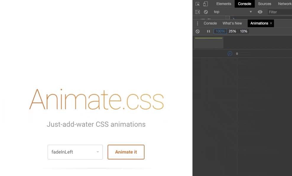292x176 pixels.
Task: Focus the console Filter field
Action: tap(280, 12)
